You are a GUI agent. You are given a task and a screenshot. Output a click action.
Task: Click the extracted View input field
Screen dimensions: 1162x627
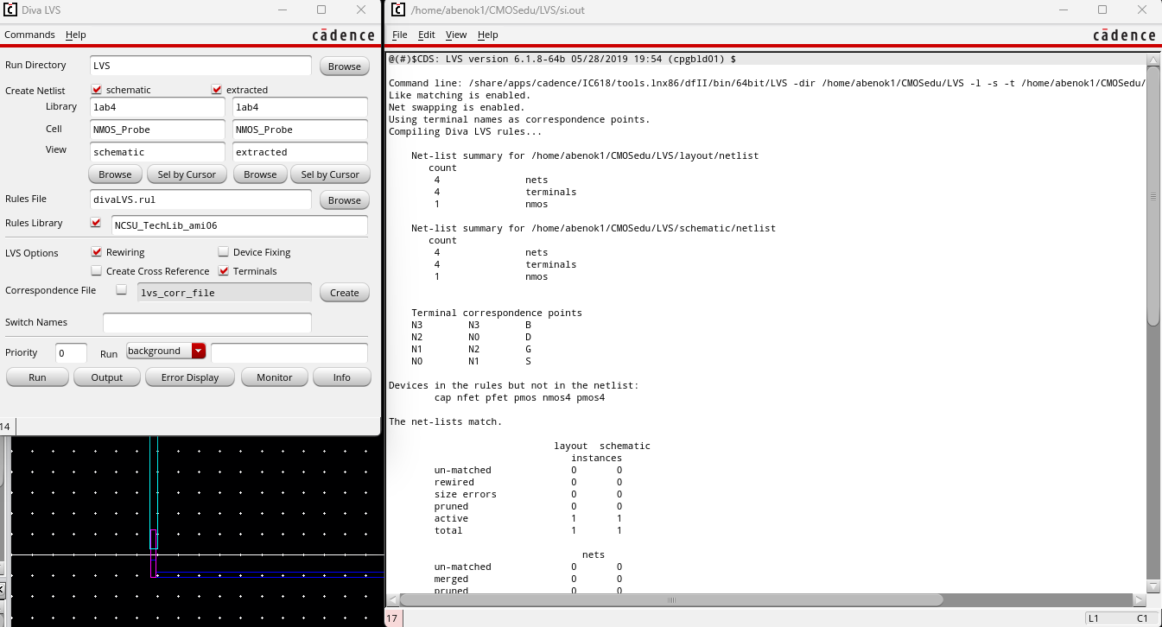tap(301, 152)
